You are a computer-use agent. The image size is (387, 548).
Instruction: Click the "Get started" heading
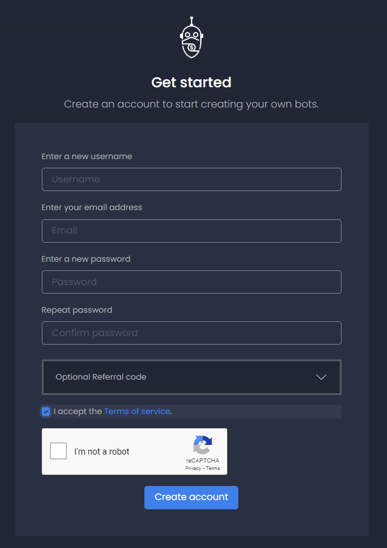click(x=191, y=82)
